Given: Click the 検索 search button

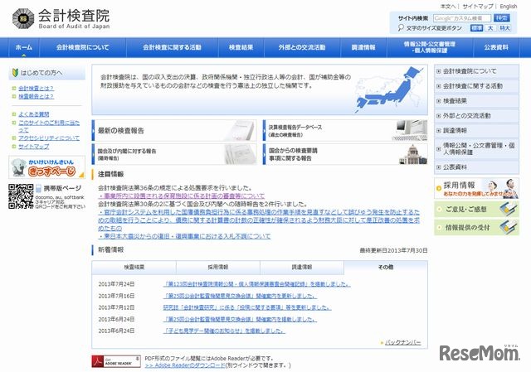Looking at the screenshot, I should click(501, 18).
